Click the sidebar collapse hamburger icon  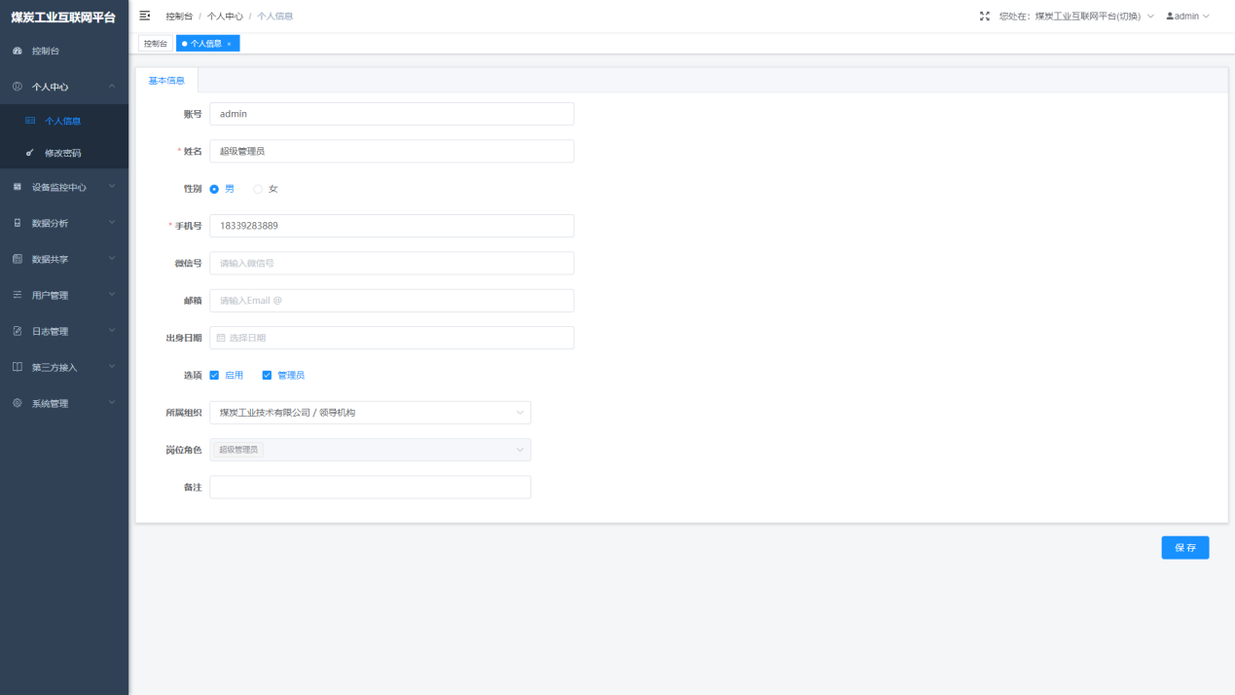145,16
